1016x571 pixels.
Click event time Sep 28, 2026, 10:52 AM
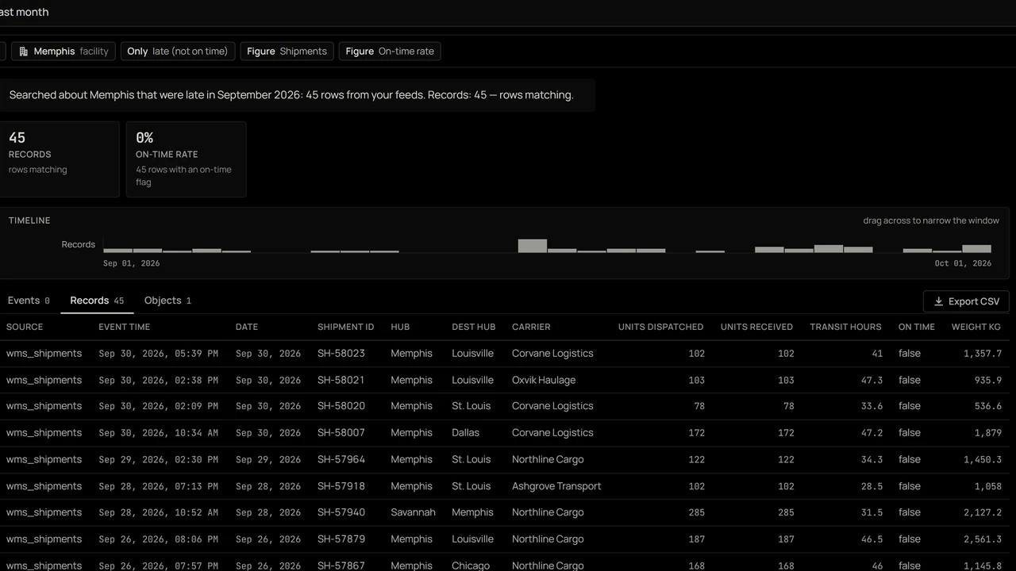tap(158, 512)
